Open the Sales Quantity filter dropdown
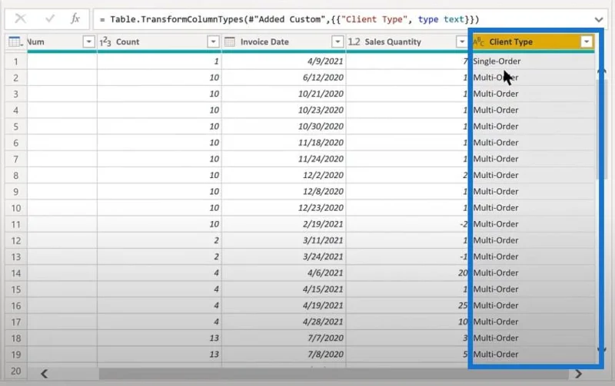Screen dimensions: 615x386 click(462, 41)
